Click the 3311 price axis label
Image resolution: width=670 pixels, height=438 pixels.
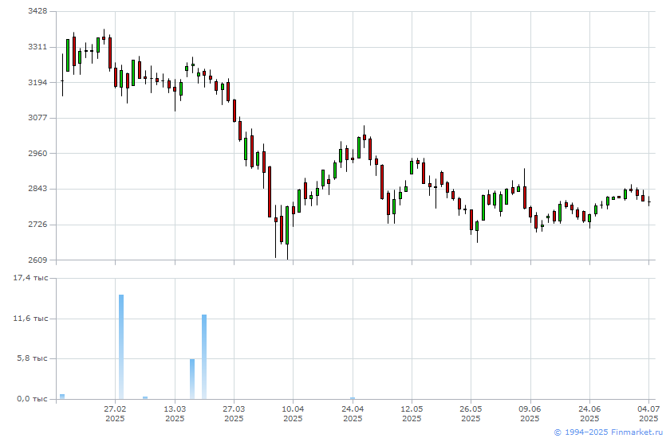[37, 47]
